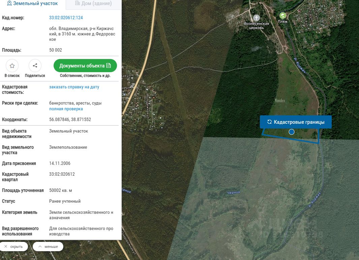359x260 pixels.
Task: Open cadastral number link 33:02:020612:124
Action: click(66, 18)
